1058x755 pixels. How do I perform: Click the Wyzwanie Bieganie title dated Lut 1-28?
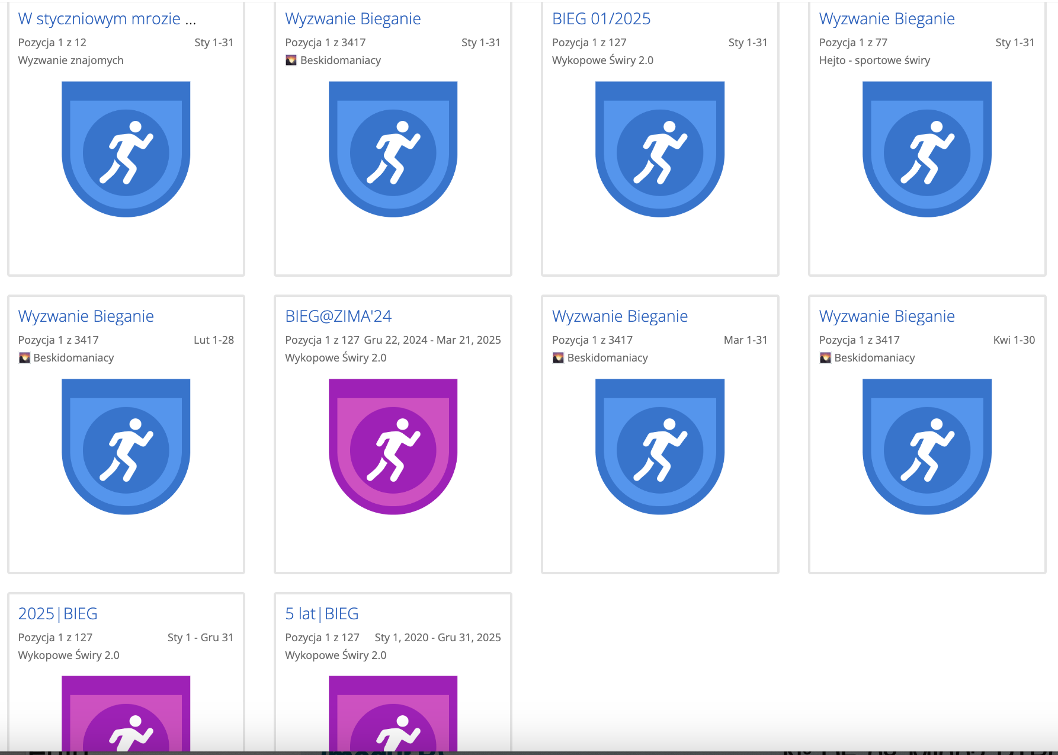point(86,316)
